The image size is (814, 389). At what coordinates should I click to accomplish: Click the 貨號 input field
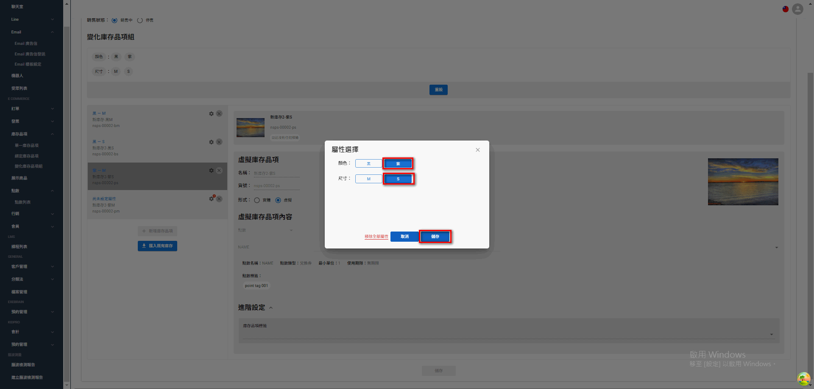[x=276, y=185]
